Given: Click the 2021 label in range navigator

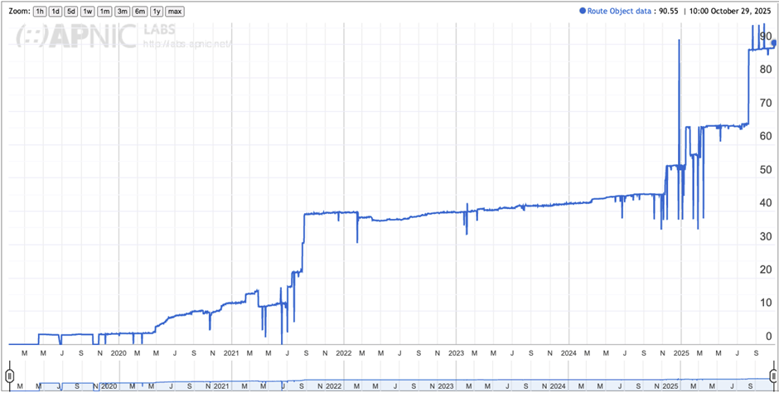Looking at the screenshot, I should 221,386.
